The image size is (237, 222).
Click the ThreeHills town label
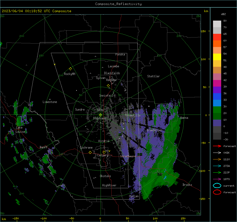click(x=132, y=115)
